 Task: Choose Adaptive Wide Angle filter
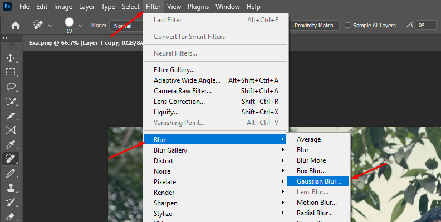point(216,80)
